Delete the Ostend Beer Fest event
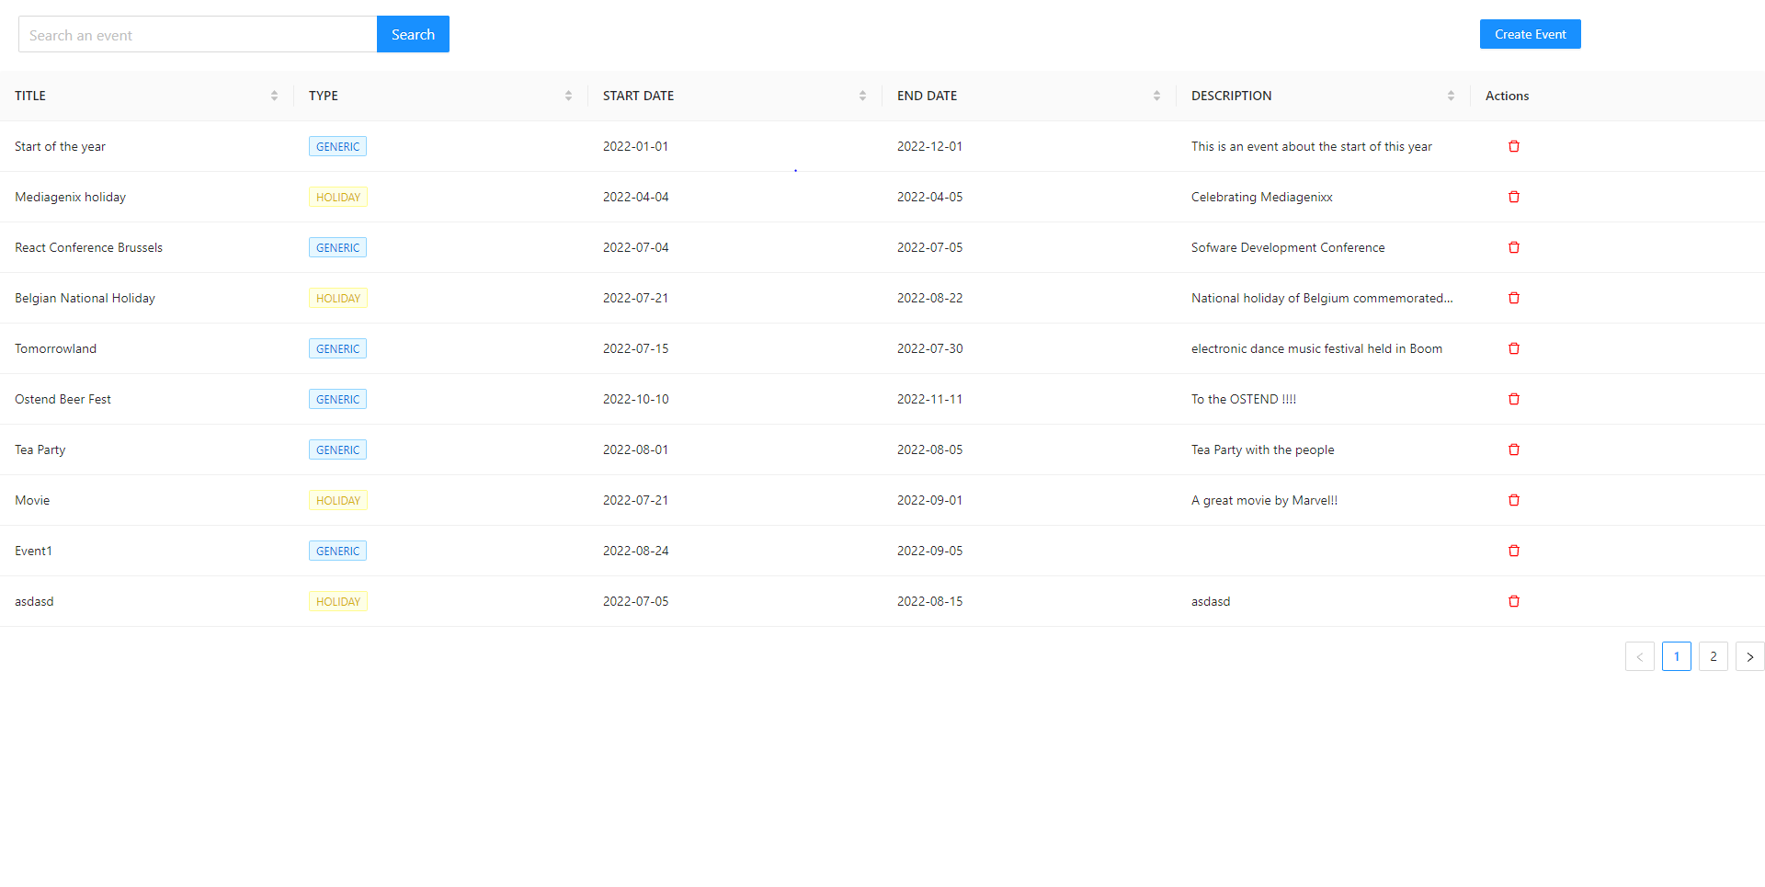 click(x=1514, y=399)
